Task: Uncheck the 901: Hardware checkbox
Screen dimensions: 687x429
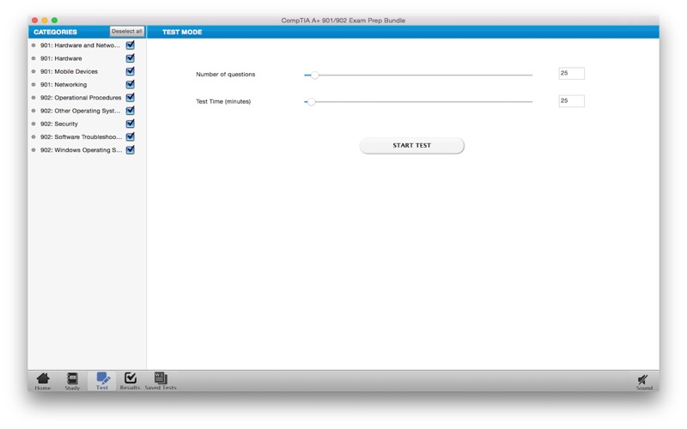Action: click(x=131, y=58)
